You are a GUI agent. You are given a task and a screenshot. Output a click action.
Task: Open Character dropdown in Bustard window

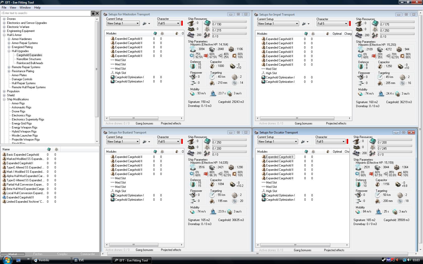169,142
